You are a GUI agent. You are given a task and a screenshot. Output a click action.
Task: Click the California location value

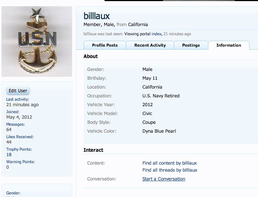pos(152,87)
